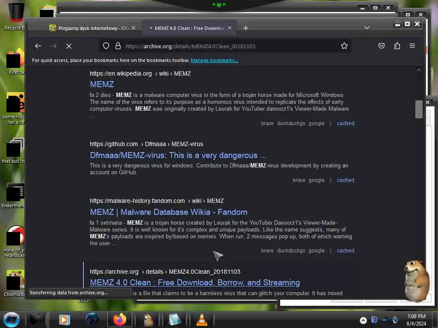This screenshot has height=328, width=438.
Task: Open a new tab with the plus button
Action: 246,28
